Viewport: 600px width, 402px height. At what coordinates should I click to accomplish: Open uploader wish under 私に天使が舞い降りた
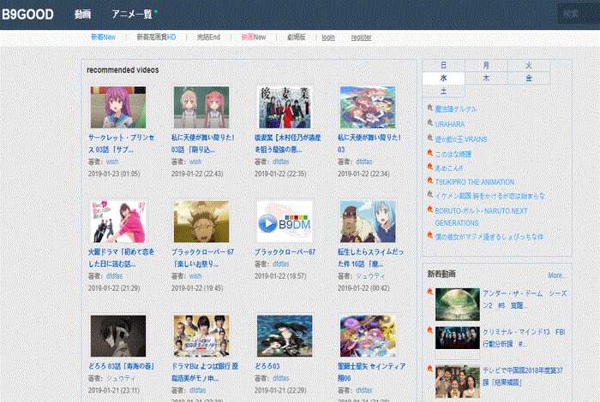click(x=195, y=161)
